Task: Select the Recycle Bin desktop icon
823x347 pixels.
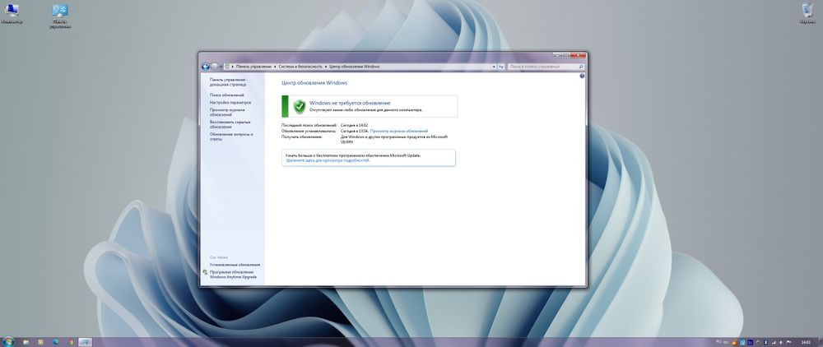Action: pyautogui.click(x=807, y=14)
